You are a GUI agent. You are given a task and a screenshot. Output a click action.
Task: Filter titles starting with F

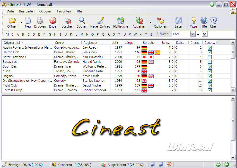(x=44, y=34)
